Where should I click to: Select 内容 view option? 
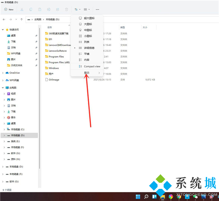[x=87, y=60]
